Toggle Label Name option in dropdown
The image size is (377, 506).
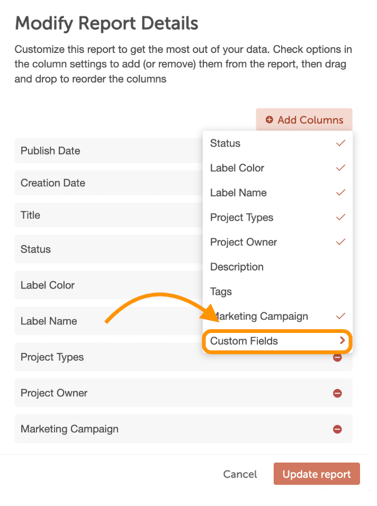point(238,193)
